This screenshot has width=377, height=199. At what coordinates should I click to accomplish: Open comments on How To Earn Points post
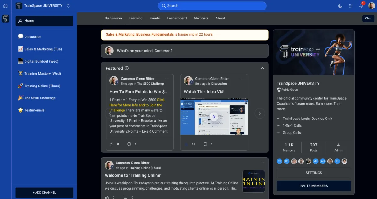coord(129,144)
